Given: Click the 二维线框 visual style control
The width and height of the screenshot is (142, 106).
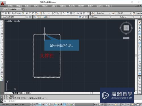Looking at the screenshot, I should click(x=16, y=21).
